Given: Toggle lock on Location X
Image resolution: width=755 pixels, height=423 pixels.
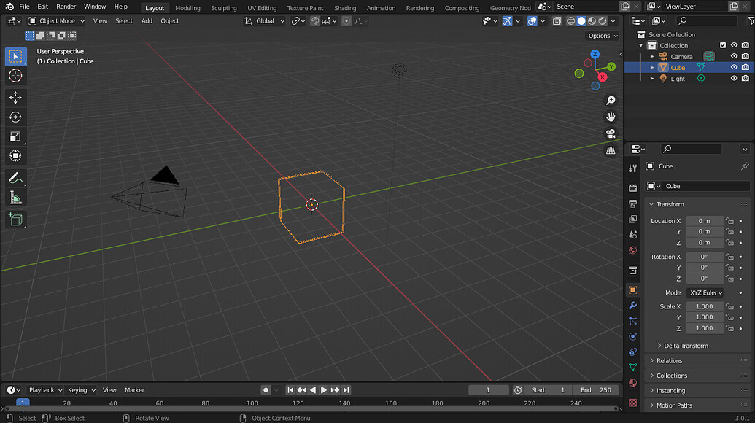Looking at the screenshot, I should coord(730,221).
